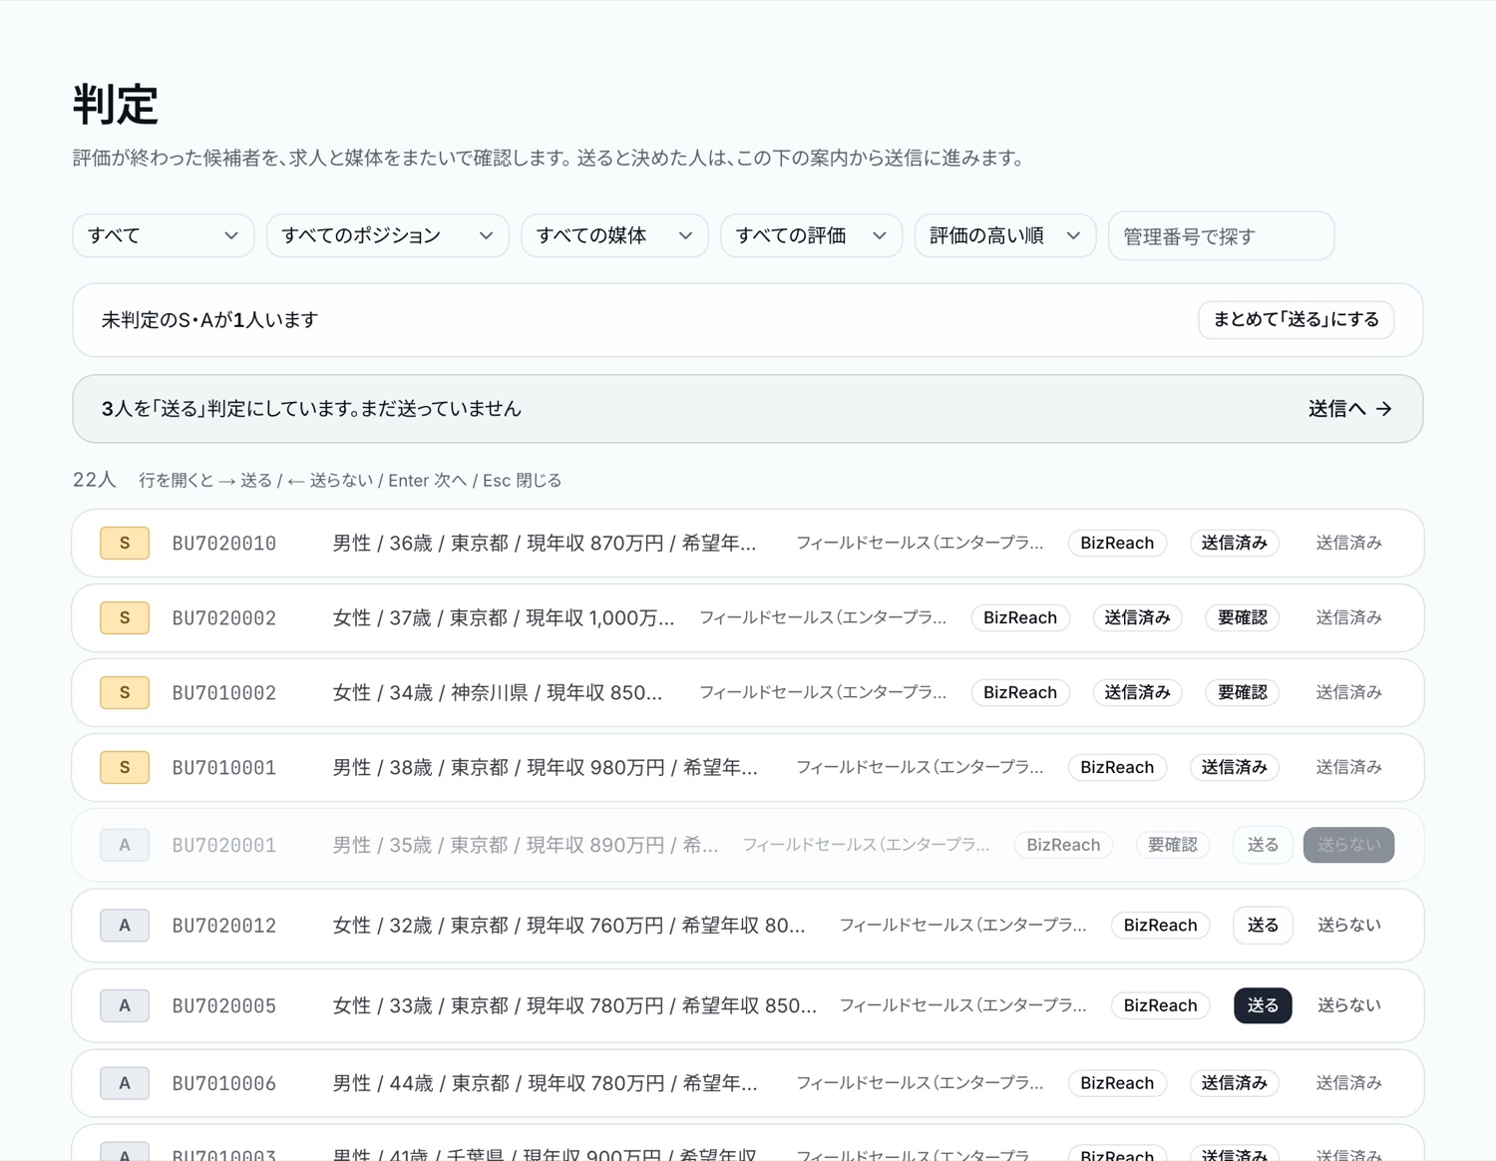This screenshot has height=1161, width=1496.
Task: Click BizReach tag on row BU7020010
Action: 1117,543
